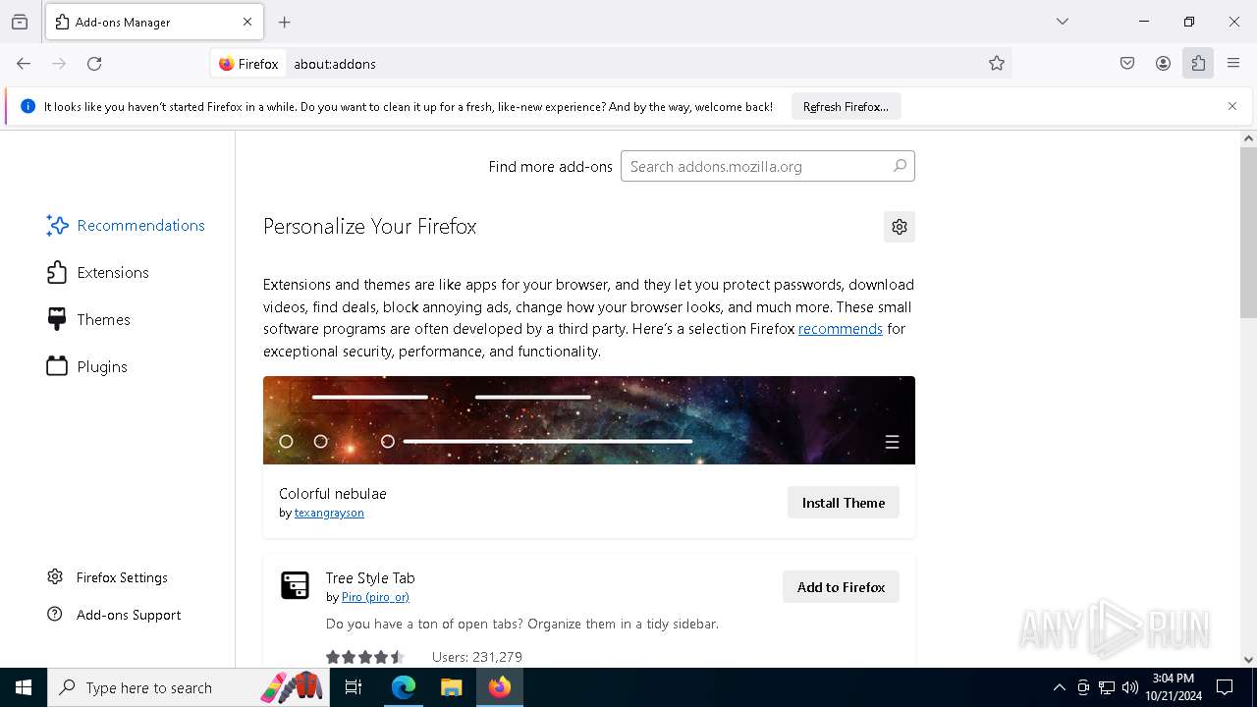Image resolution: width=1257 pixels, height=707 pixels.
Task: Open Plugins category in sidebar
Action: 87,367
